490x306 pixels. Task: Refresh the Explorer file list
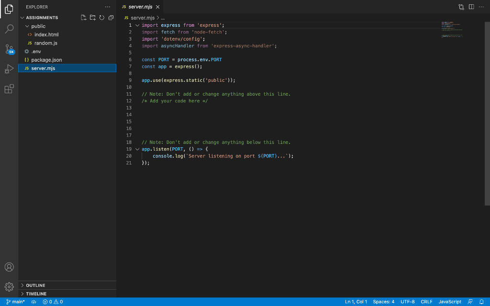pyautogui.click(x=101, y=17)
